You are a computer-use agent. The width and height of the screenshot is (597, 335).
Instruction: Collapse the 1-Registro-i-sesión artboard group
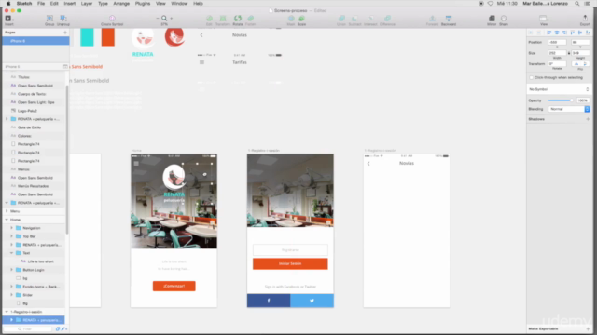click(7, 312)
